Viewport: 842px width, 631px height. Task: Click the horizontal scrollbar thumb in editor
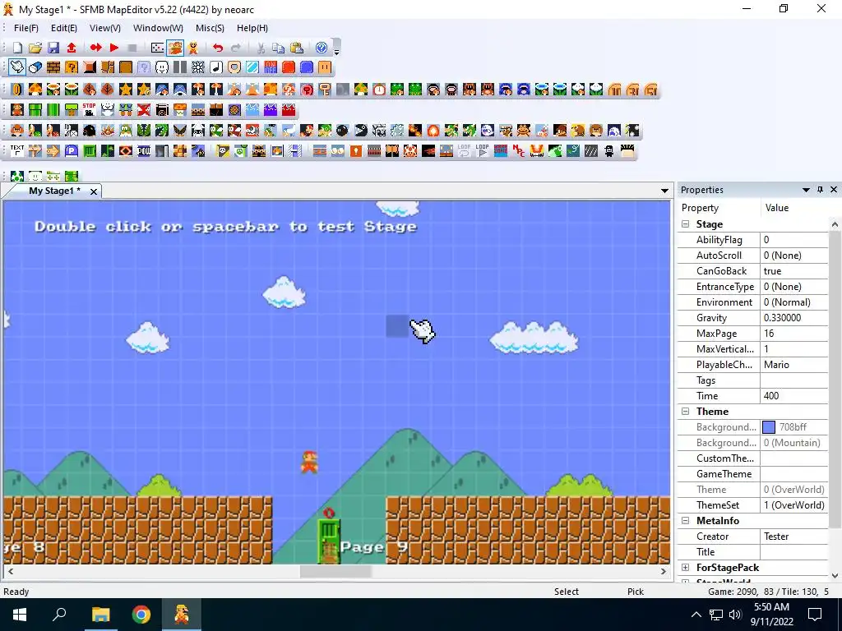pyautogui.click(x=335, y=572)
